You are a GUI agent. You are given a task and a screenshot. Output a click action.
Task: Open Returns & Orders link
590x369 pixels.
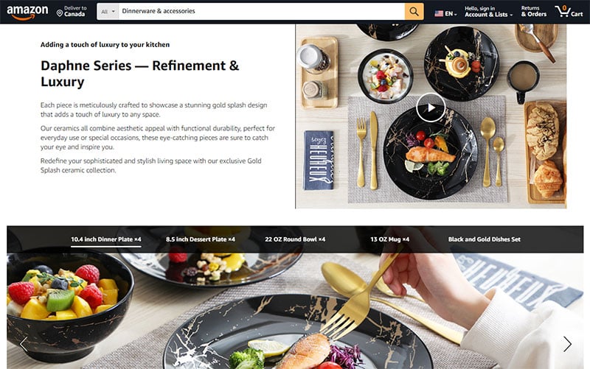(533, 11)
